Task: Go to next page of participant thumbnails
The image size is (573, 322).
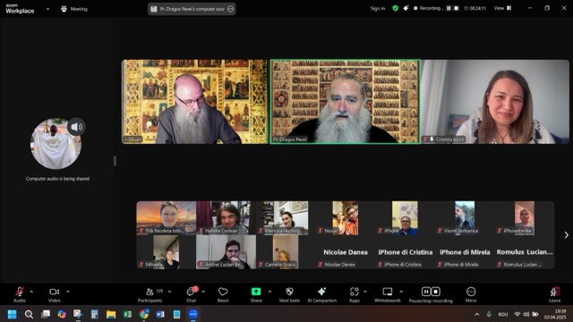Action: point(566,235)
